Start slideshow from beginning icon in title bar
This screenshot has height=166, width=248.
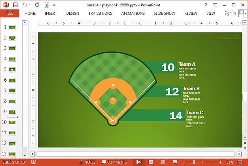(47, 5)
